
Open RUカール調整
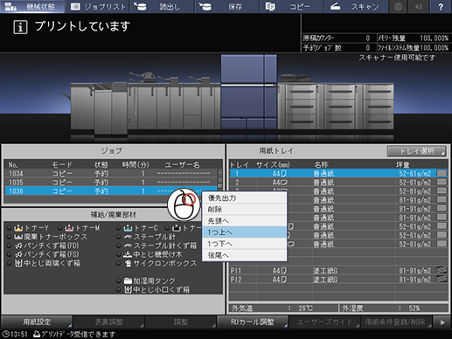[x=253, y=322]
